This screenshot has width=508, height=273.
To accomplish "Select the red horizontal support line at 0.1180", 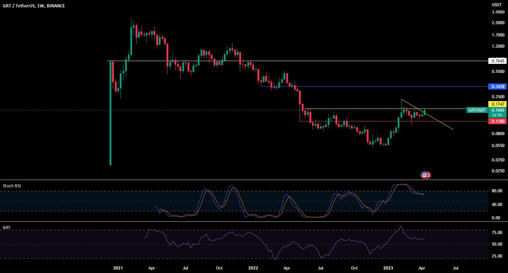I will (x=394, y=121).
